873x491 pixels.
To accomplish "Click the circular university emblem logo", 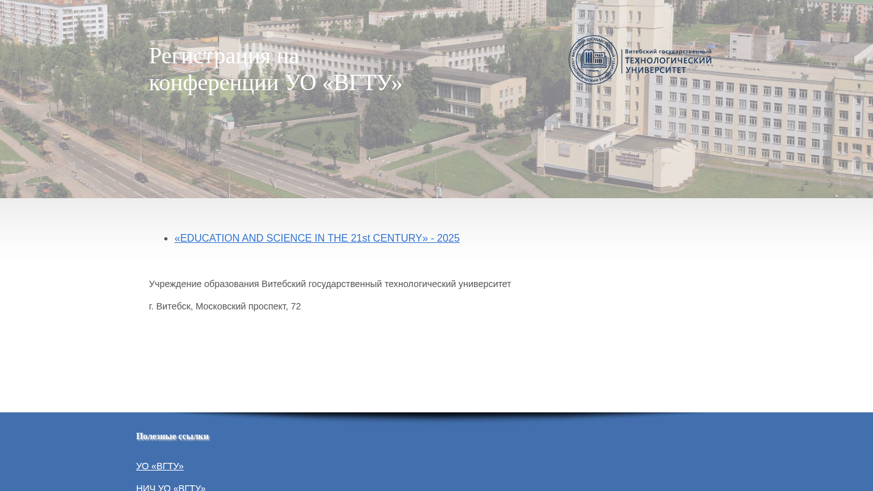I will point(593,60).
